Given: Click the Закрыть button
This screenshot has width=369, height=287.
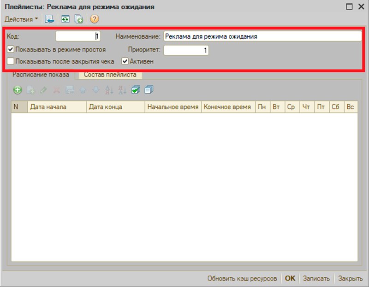Looking at the screenshot, I should (x=351, y=279).
